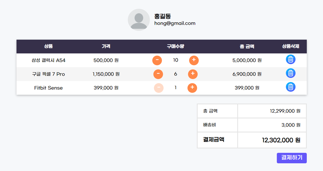323x171 pixels.
Task: Click the user profile avatar
Action: click(139, 20)
